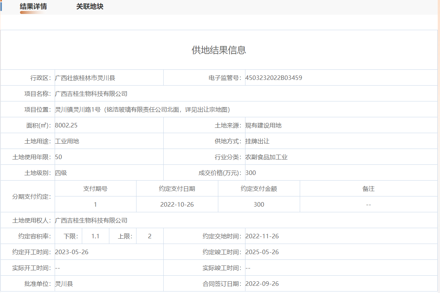Viewport: 440px width, 293px height.
Task: Click land source value 现有建设用地
Action: [x=263, y=126]
